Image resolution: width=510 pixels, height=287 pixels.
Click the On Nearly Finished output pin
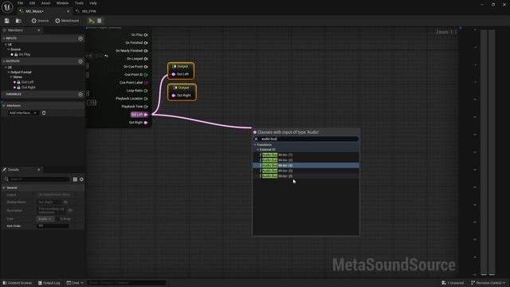coord(146,51)
